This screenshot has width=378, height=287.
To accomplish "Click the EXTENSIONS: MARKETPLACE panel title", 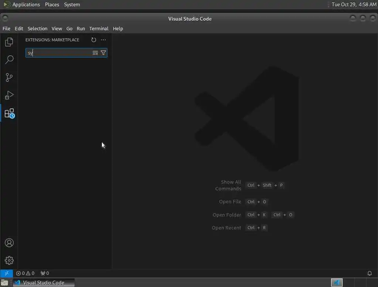I will (x=52, y=40).
